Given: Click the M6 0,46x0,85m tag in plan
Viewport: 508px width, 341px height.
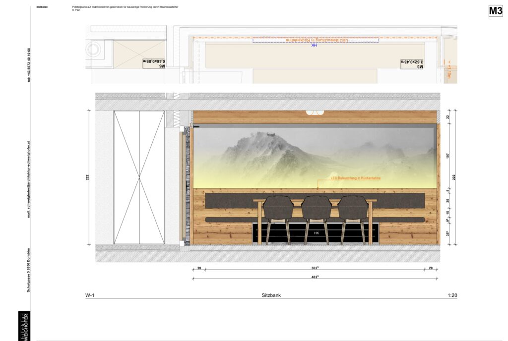Looking at the screenshot, I should 154,63.
